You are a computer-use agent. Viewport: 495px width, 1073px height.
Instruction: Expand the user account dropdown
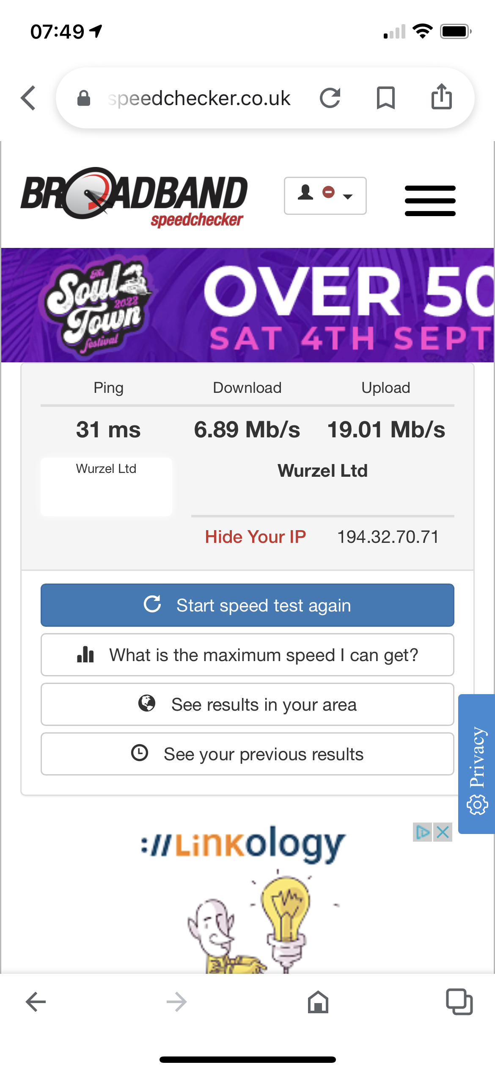(325, 195)
